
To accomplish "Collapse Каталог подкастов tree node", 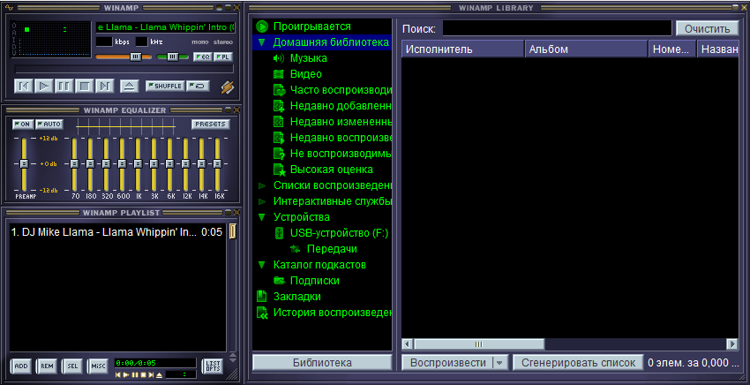I will coord(262,265).
